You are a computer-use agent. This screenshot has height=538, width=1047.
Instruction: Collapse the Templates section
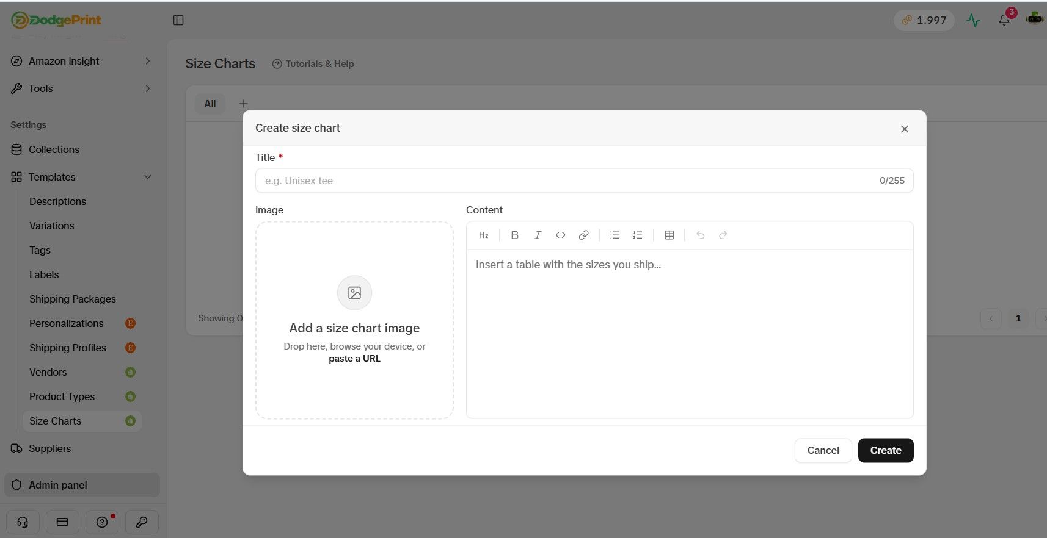(81, 177)
